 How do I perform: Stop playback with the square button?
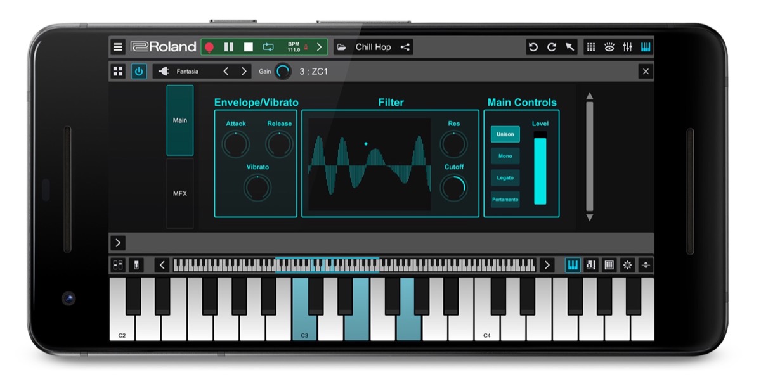(249, 47)
